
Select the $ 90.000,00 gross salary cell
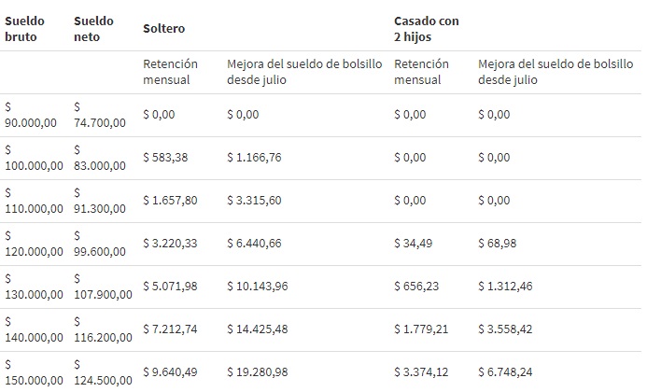(x=35, y=115)
